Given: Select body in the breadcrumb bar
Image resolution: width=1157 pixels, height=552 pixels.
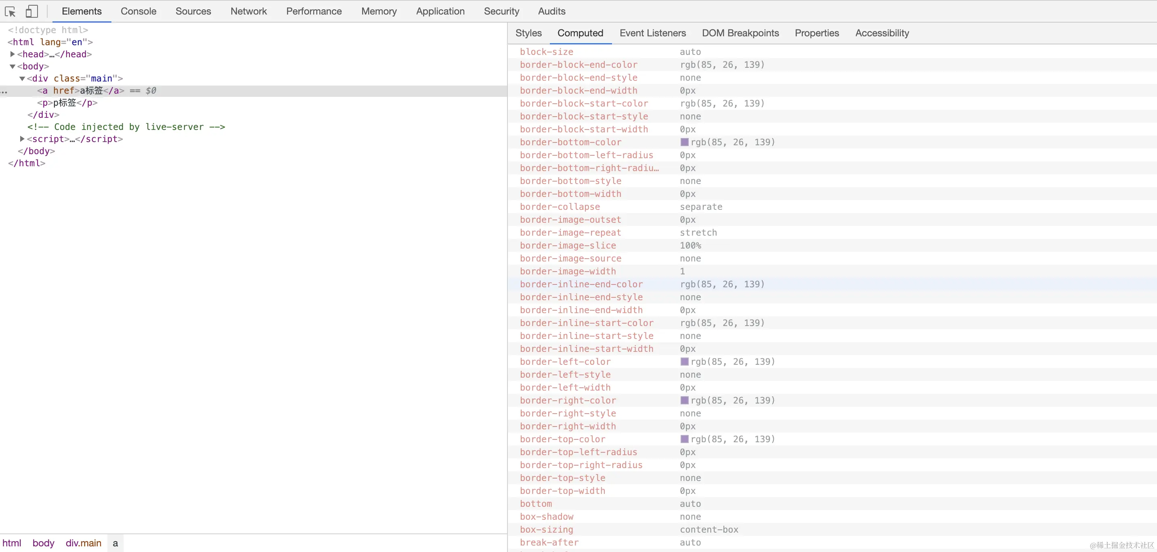Looking at the screenshot, I should click(x=43, y=543).
